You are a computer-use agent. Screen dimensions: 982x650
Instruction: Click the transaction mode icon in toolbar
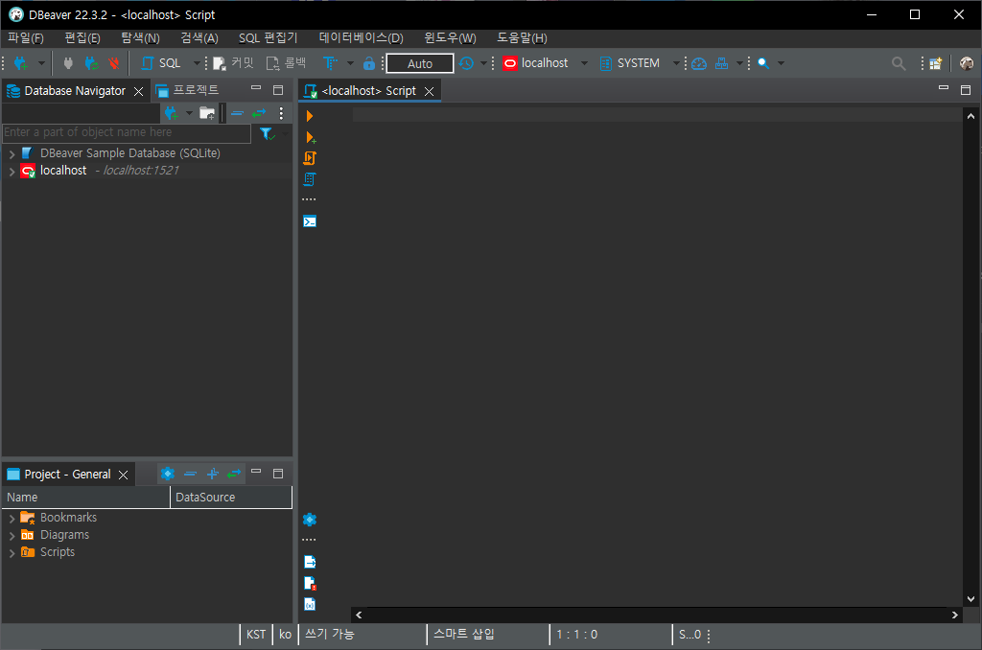click(x=330, y=63)
